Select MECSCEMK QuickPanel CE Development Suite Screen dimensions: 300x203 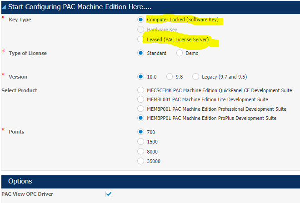coord(140,90)
